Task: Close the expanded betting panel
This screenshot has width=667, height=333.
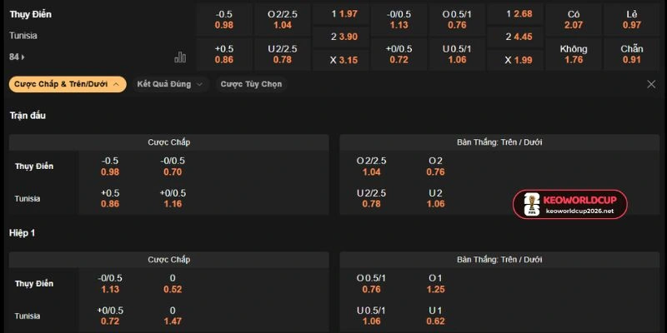Action: [x=651, y=84]
